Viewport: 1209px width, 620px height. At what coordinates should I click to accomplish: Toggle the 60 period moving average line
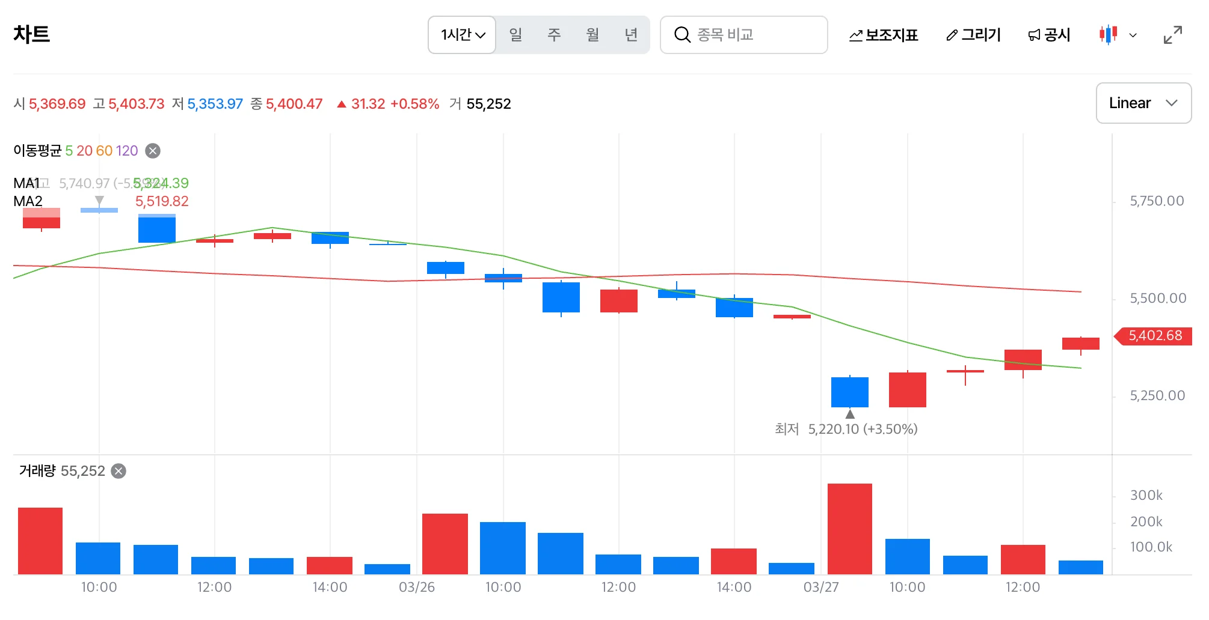[104, 151]
